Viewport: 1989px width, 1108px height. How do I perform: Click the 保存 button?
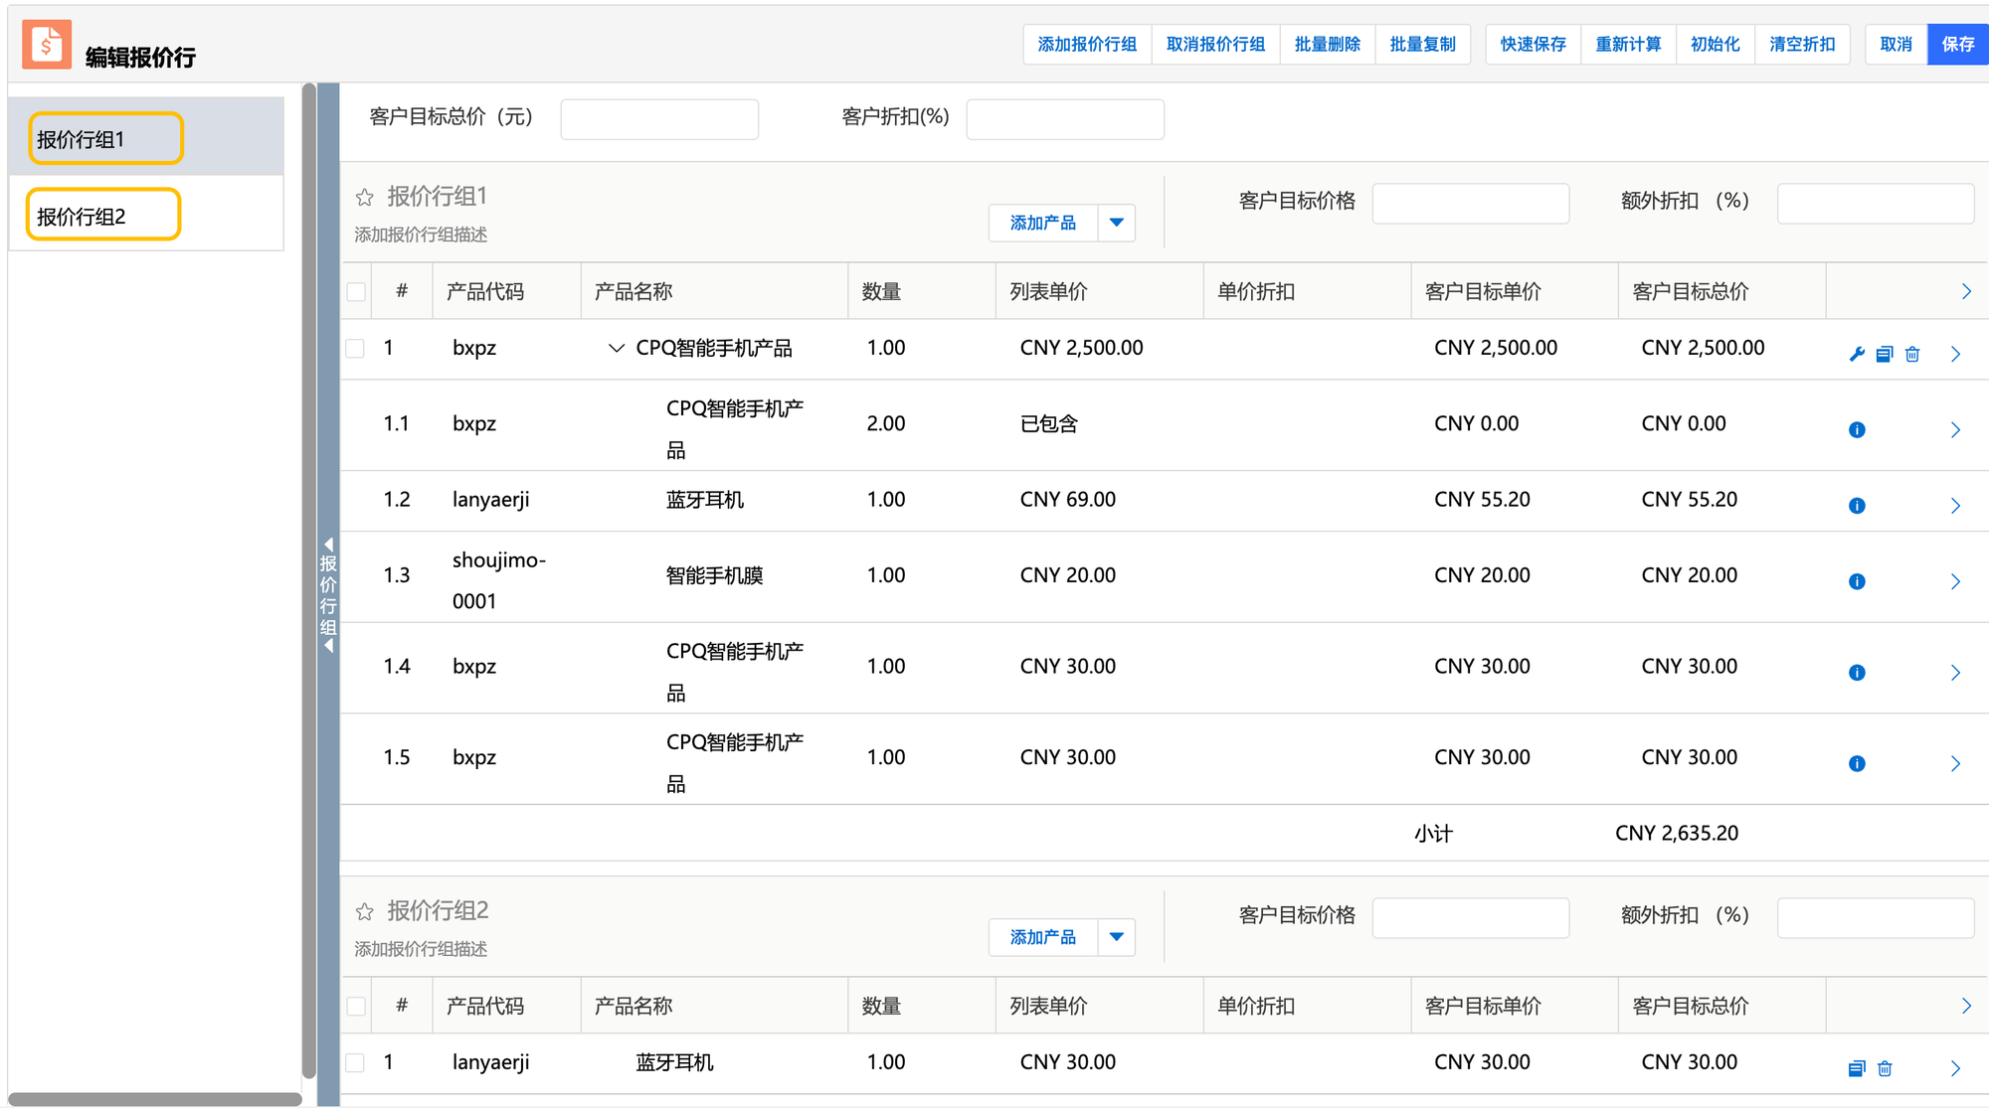pyautogui.click(x=1957, y=45)
